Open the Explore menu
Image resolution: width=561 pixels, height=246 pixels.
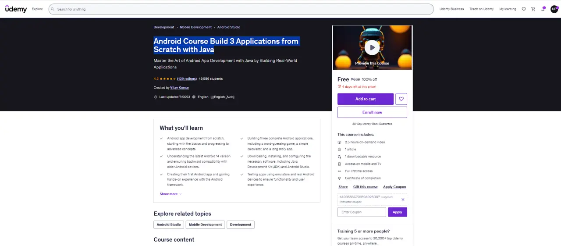(x=37, y=9)
